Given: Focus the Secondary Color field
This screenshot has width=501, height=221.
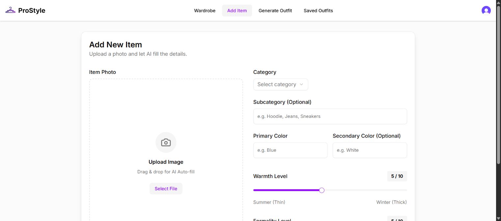Looking at the screenshot, I should coord(370,150).
